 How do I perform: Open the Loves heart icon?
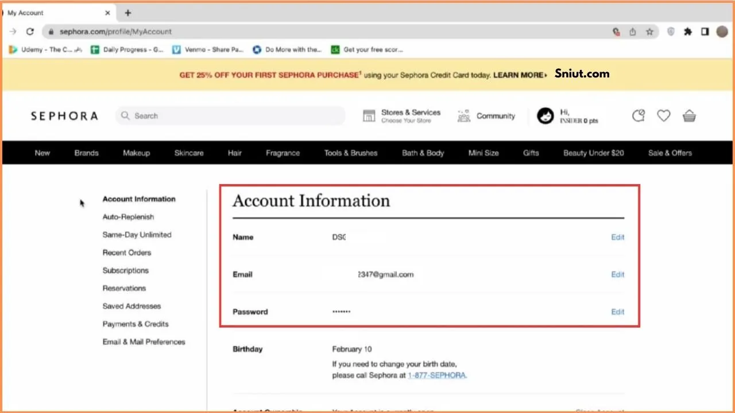click(663, 115)
